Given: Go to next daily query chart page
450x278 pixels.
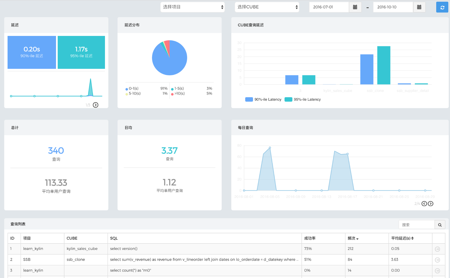Looking at the screenshot, I should (431, 204).
